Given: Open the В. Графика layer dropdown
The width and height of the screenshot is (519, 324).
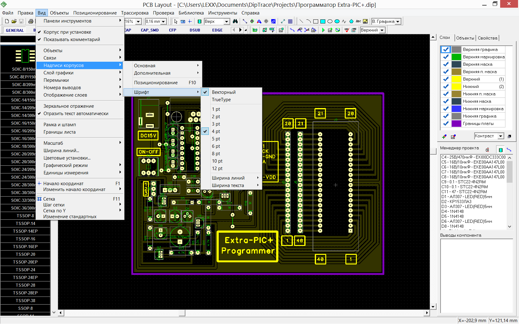Looking at the screenshot, I should tap(398, 21).
